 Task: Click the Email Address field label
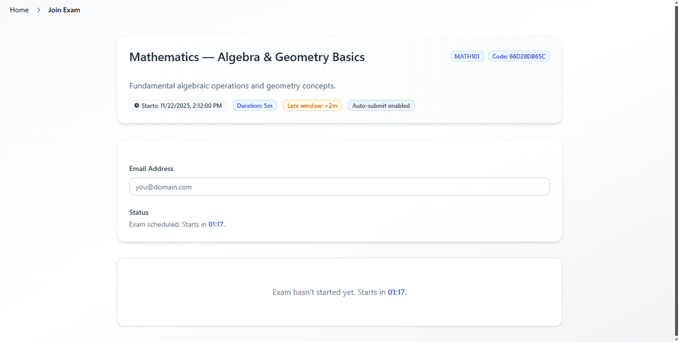coord(151,169)
